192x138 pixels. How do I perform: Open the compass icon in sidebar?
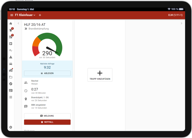[11, 84]
